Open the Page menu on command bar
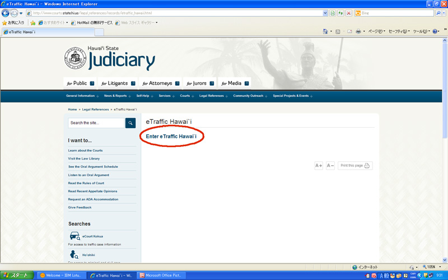Image resolution: width=448 pixels, height=280 pixels. pos(376,31)
